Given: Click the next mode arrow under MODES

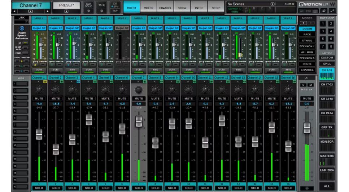Looking at the screenshot, I should 311,23.
